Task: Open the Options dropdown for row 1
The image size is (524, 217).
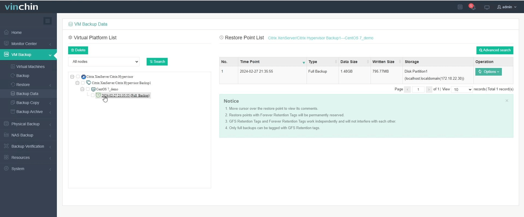Action: click(x=488, y=72)
